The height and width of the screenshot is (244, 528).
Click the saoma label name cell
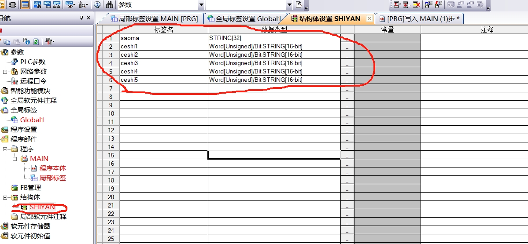click(163, 38)
